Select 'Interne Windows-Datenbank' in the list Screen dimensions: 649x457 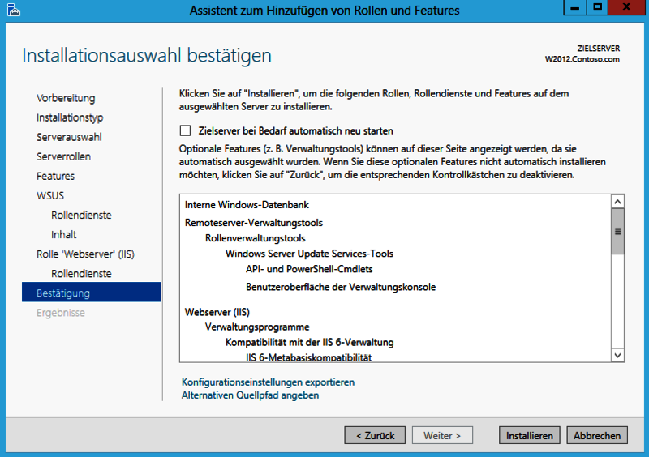pyautogui.click(x=247, y=205)
